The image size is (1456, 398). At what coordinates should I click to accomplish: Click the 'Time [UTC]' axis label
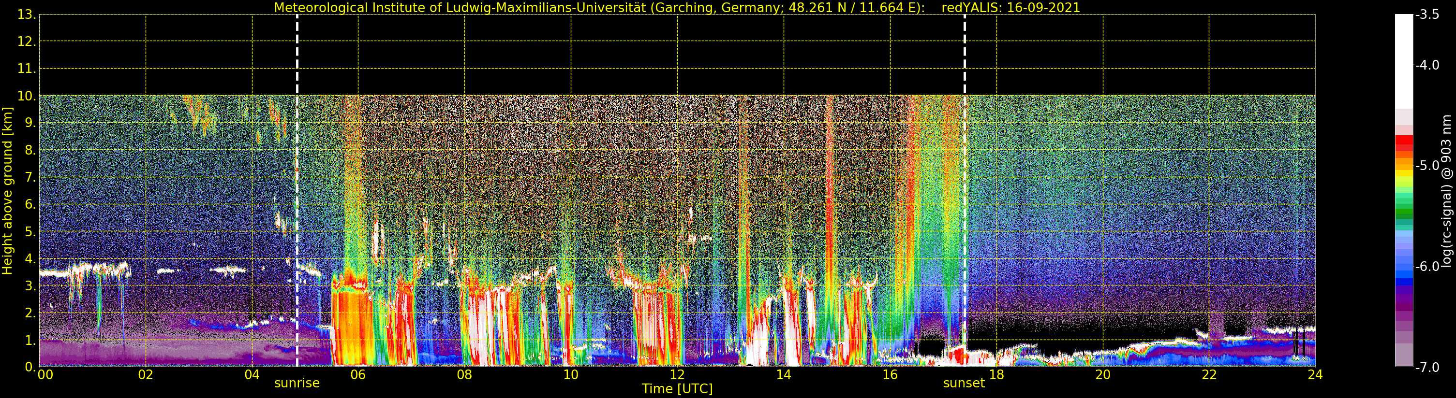click(x=677, y=389)
